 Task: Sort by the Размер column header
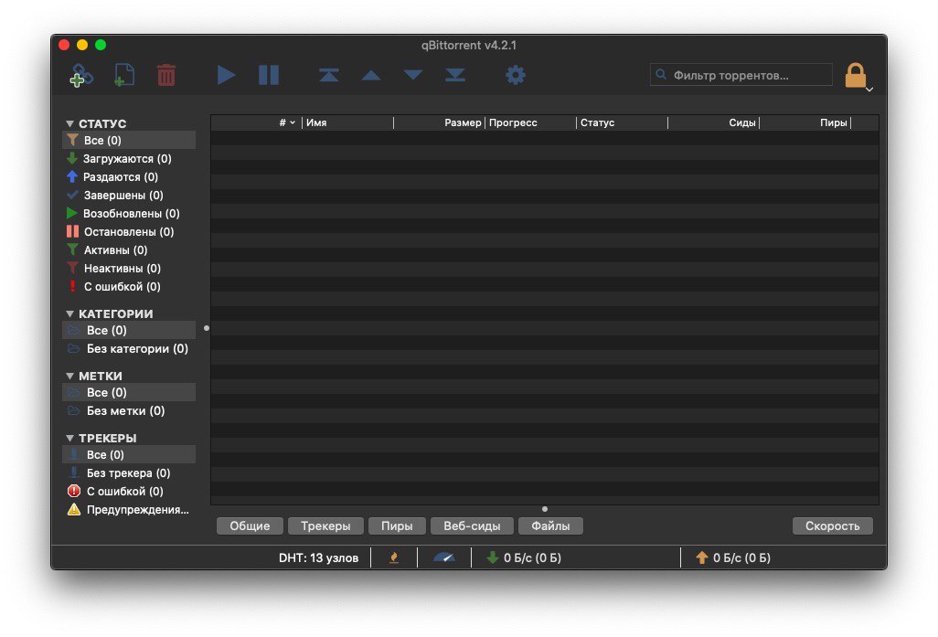[x=439, y=122]
